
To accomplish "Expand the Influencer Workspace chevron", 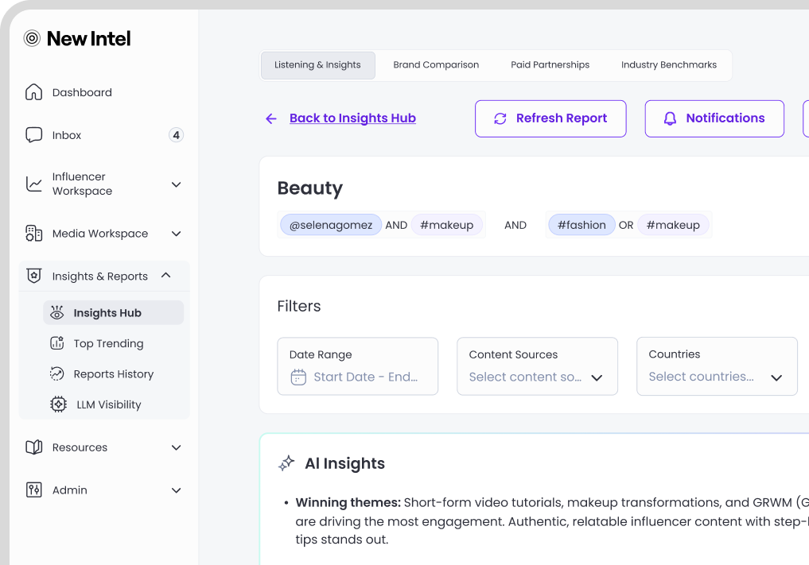I will (x=176, y=184).
